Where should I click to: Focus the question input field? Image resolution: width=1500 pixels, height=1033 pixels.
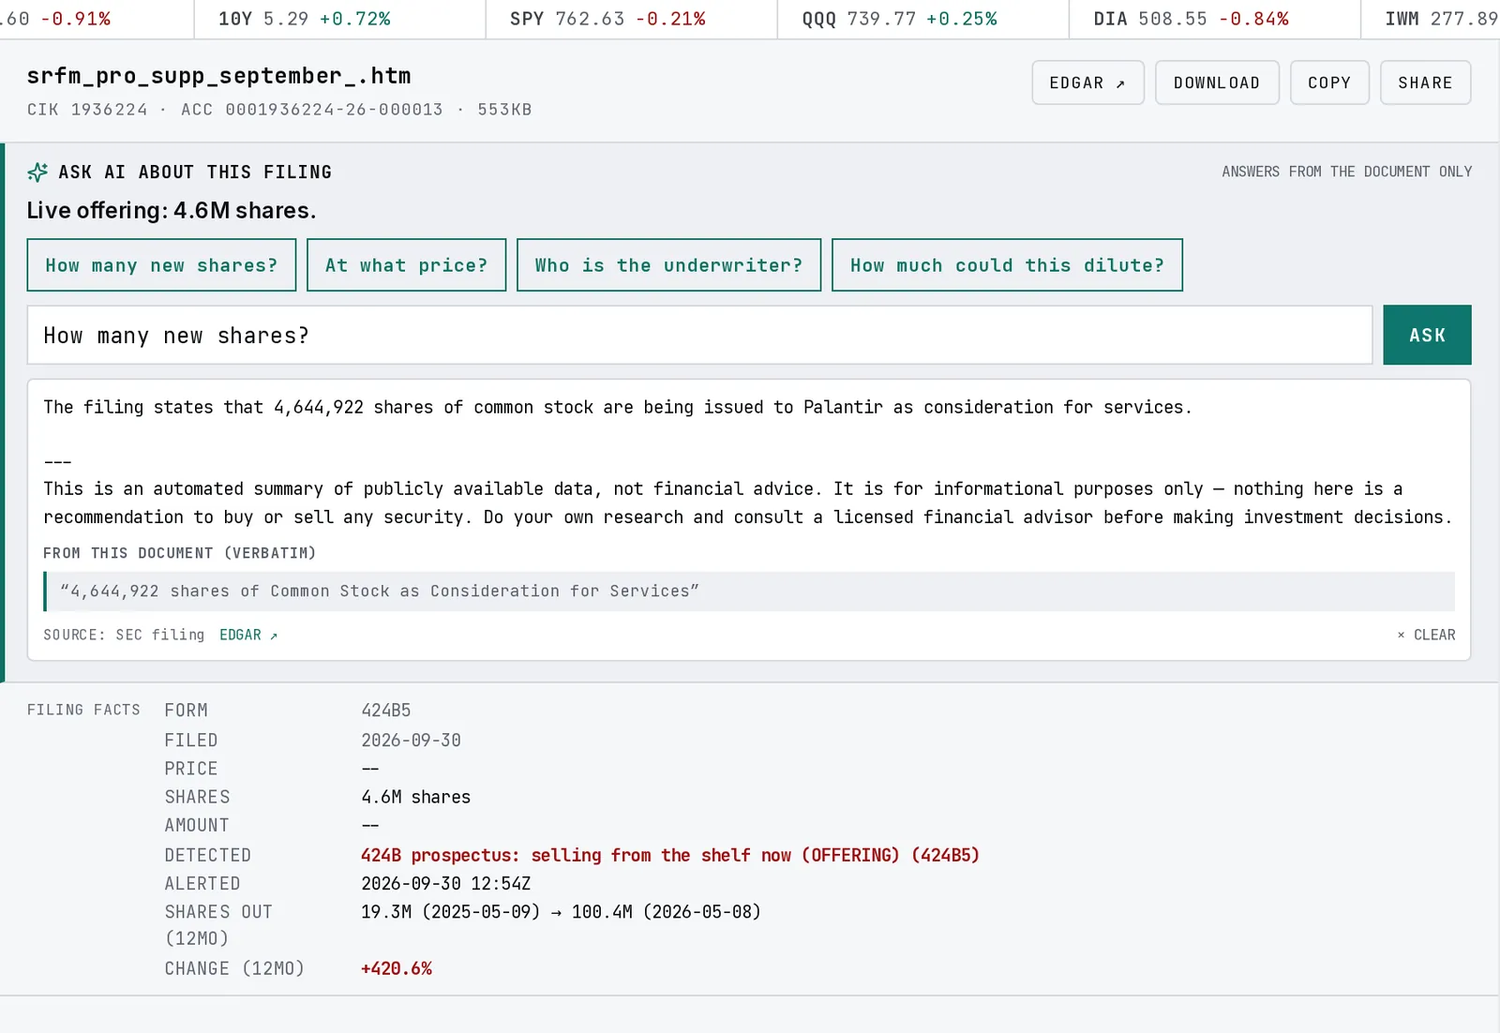(x=699, y=335)
